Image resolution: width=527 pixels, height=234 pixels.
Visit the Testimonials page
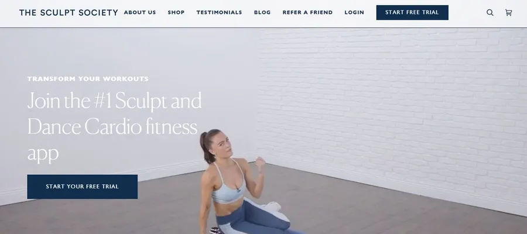219,12
